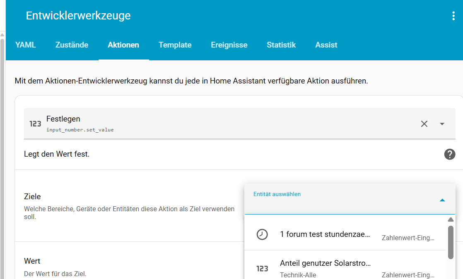Viewport: 463px width, 279px height.
Task: Open the Assist tab
Action: (326, 45)
